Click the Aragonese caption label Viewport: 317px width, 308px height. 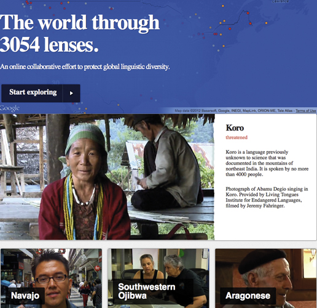pos(248,296)
